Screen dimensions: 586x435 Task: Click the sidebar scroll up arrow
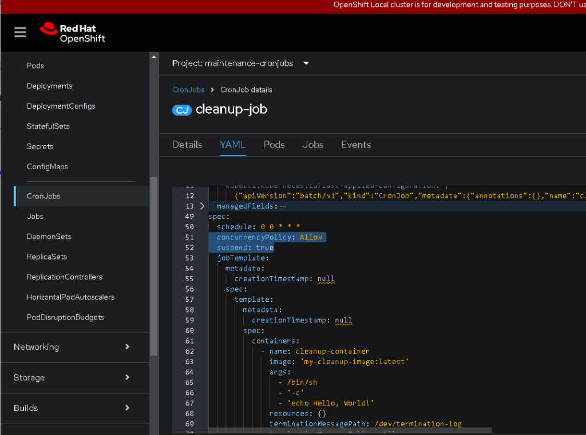tap(154, 57)
